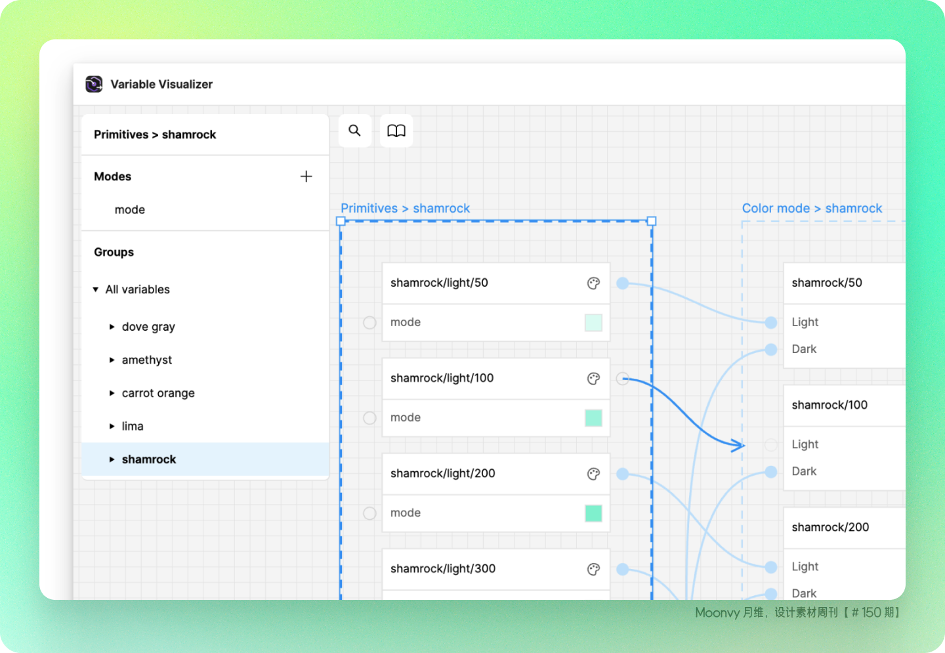This screenshot has height=653, width=945.
Task: Click palette icon on shamrock/light/100
Action: [593, 379]
